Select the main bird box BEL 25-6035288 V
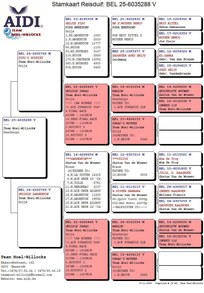This screenshot has width=204, height=293. tap(24, 147)
